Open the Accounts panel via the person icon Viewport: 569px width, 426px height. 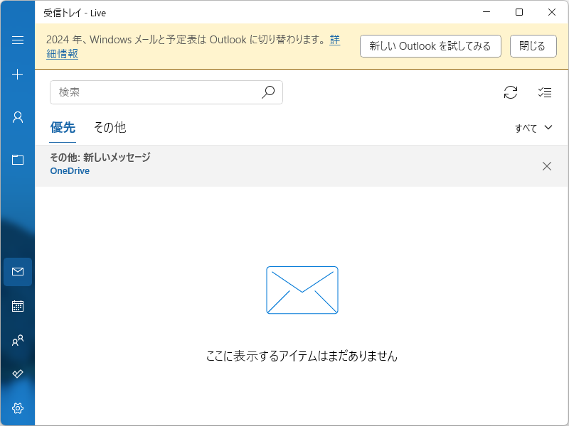pos(17,117)
